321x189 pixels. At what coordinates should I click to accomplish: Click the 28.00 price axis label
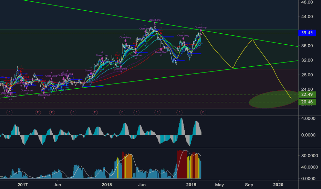click(x=307, y=75)
